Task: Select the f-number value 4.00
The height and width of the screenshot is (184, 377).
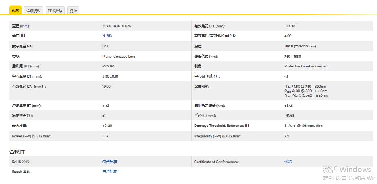Action: point(288,35)
